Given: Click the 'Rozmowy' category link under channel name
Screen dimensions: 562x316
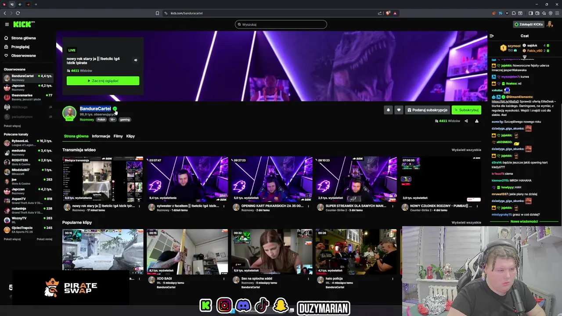Looking at the screenshot, I should tap(87, 120).
